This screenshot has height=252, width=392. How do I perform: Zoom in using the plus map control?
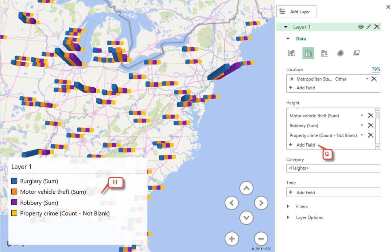tap(232, 239)
